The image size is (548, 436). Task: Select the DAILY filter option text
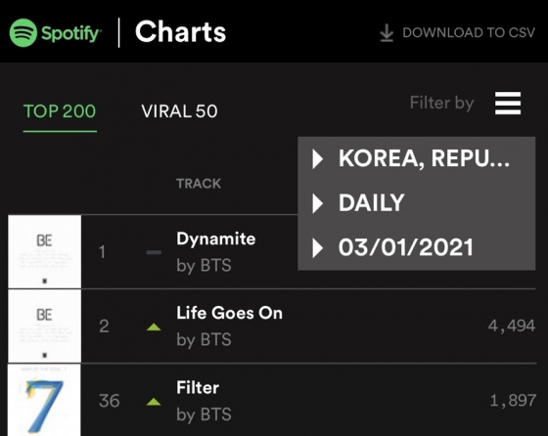[372, 202]
